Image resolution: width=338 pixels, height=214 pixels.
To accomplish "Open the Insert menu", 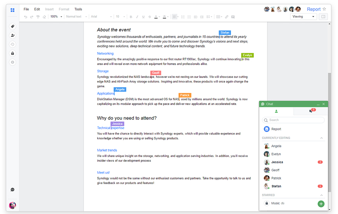I will 49,9.
